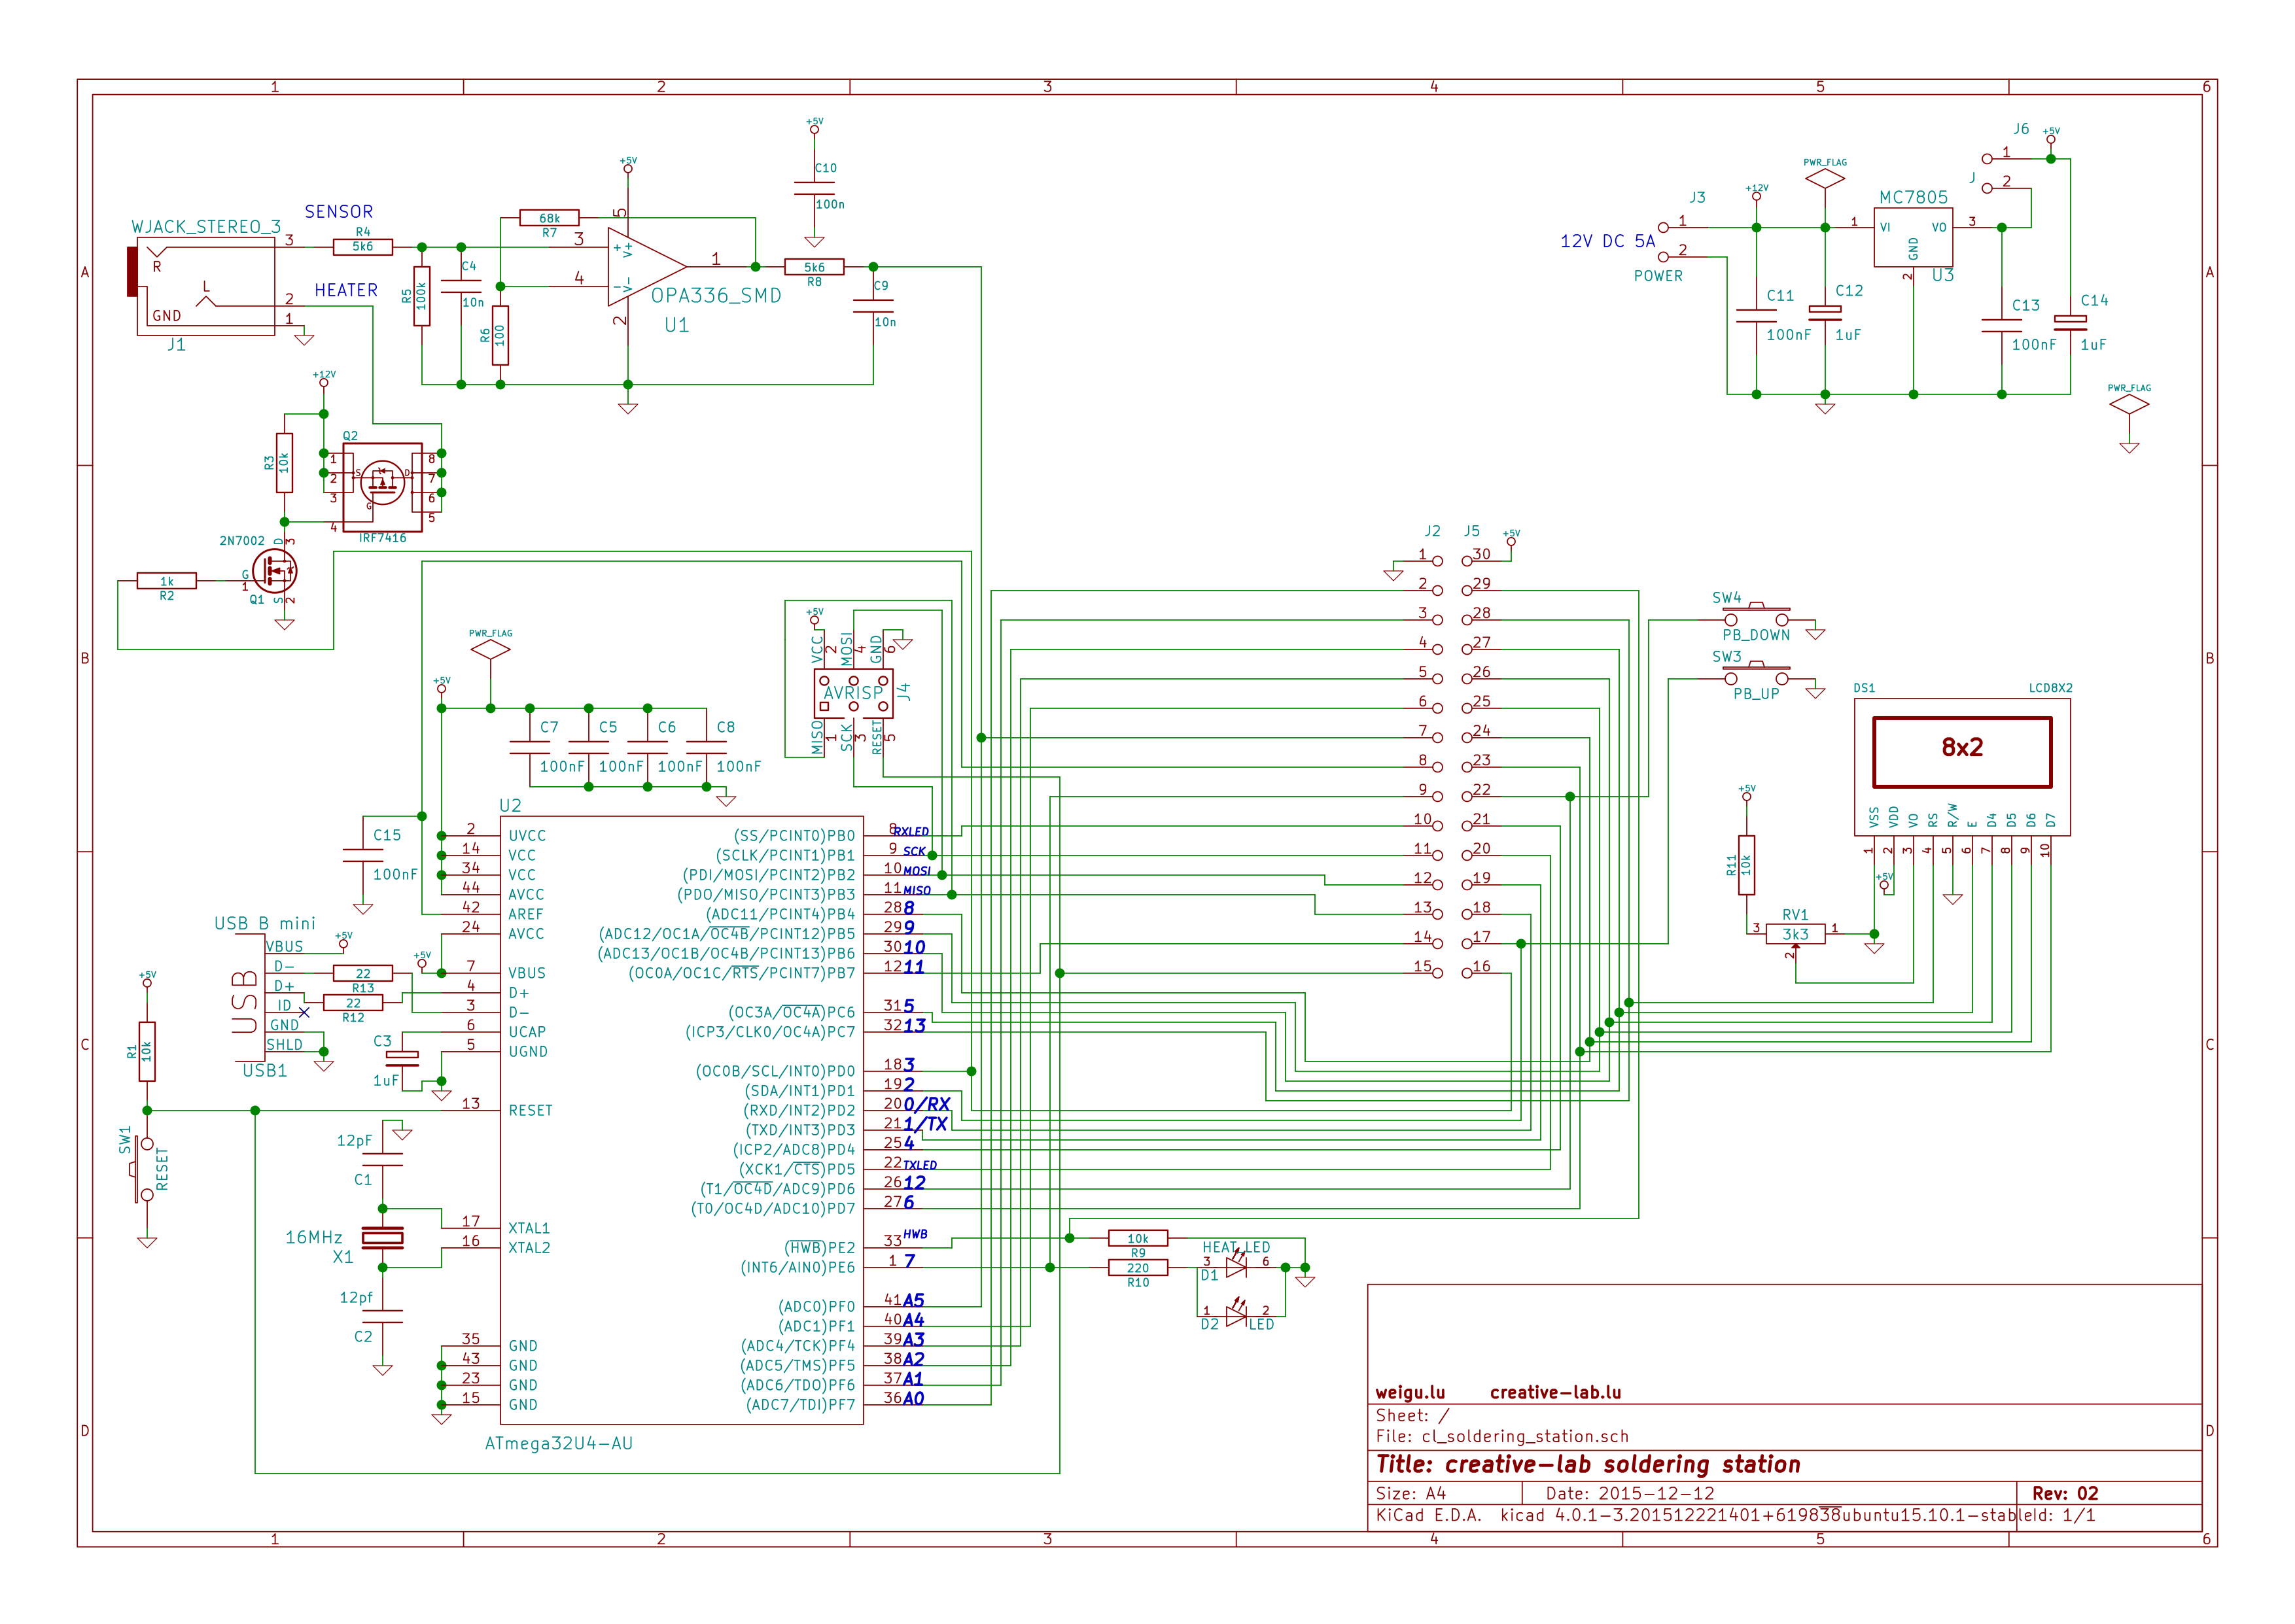This screenshot has width=2295, height=1624.
Task: Click resistor R8 5k6
Action: tap(814, 267)
